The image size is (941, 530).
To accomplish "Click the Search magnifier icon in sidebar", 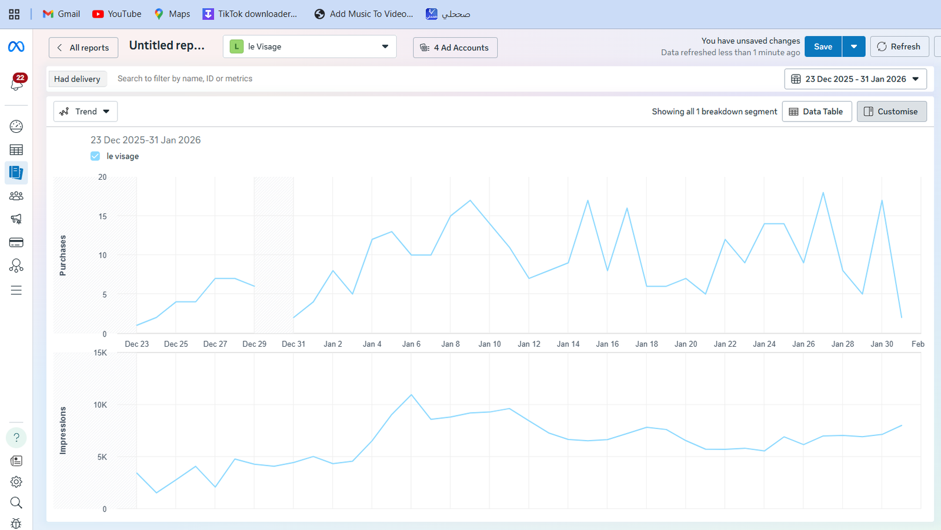I will click(16, 503).
